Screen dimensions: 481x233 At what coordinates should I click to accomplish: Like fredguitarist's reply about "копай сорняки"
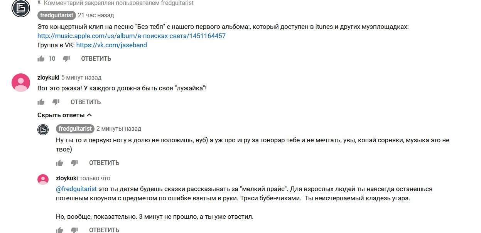59,163
